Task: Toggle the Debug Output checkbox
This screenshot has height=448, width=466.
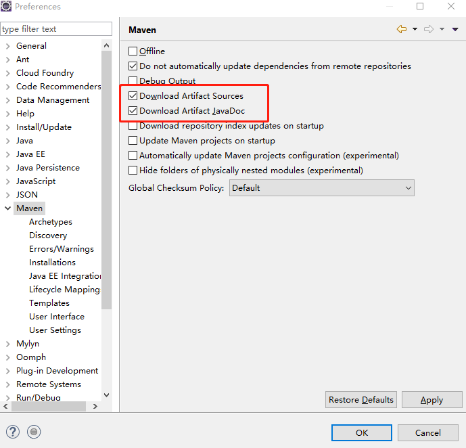Action: (133, 81)
